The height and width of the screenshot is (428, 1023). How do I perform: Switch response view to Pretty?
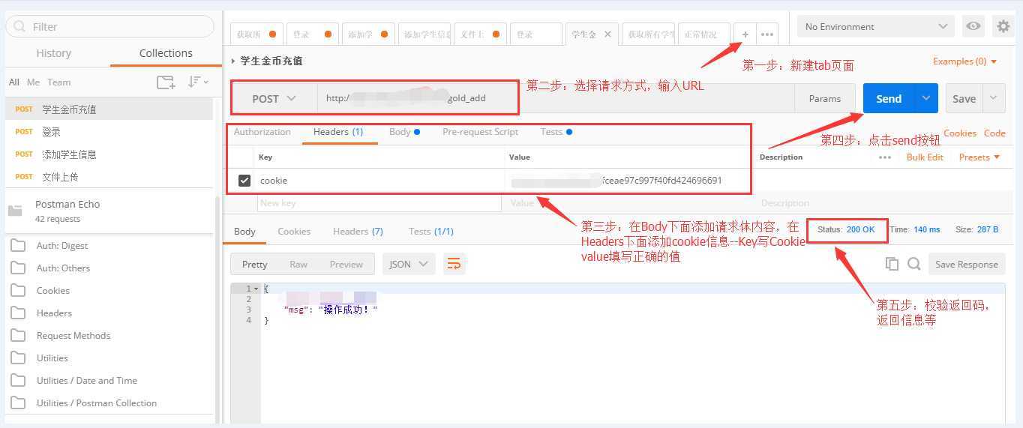(254, 264)
